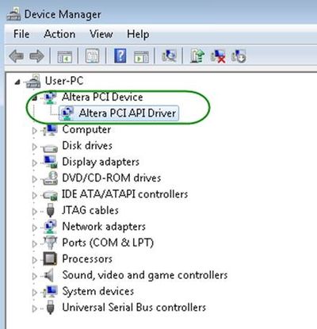Click the Processors chip icon

pyautogui.click(x=50, y=259)
